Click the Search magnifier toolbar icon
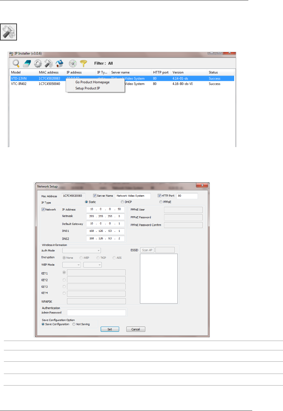 coord(16,63)
